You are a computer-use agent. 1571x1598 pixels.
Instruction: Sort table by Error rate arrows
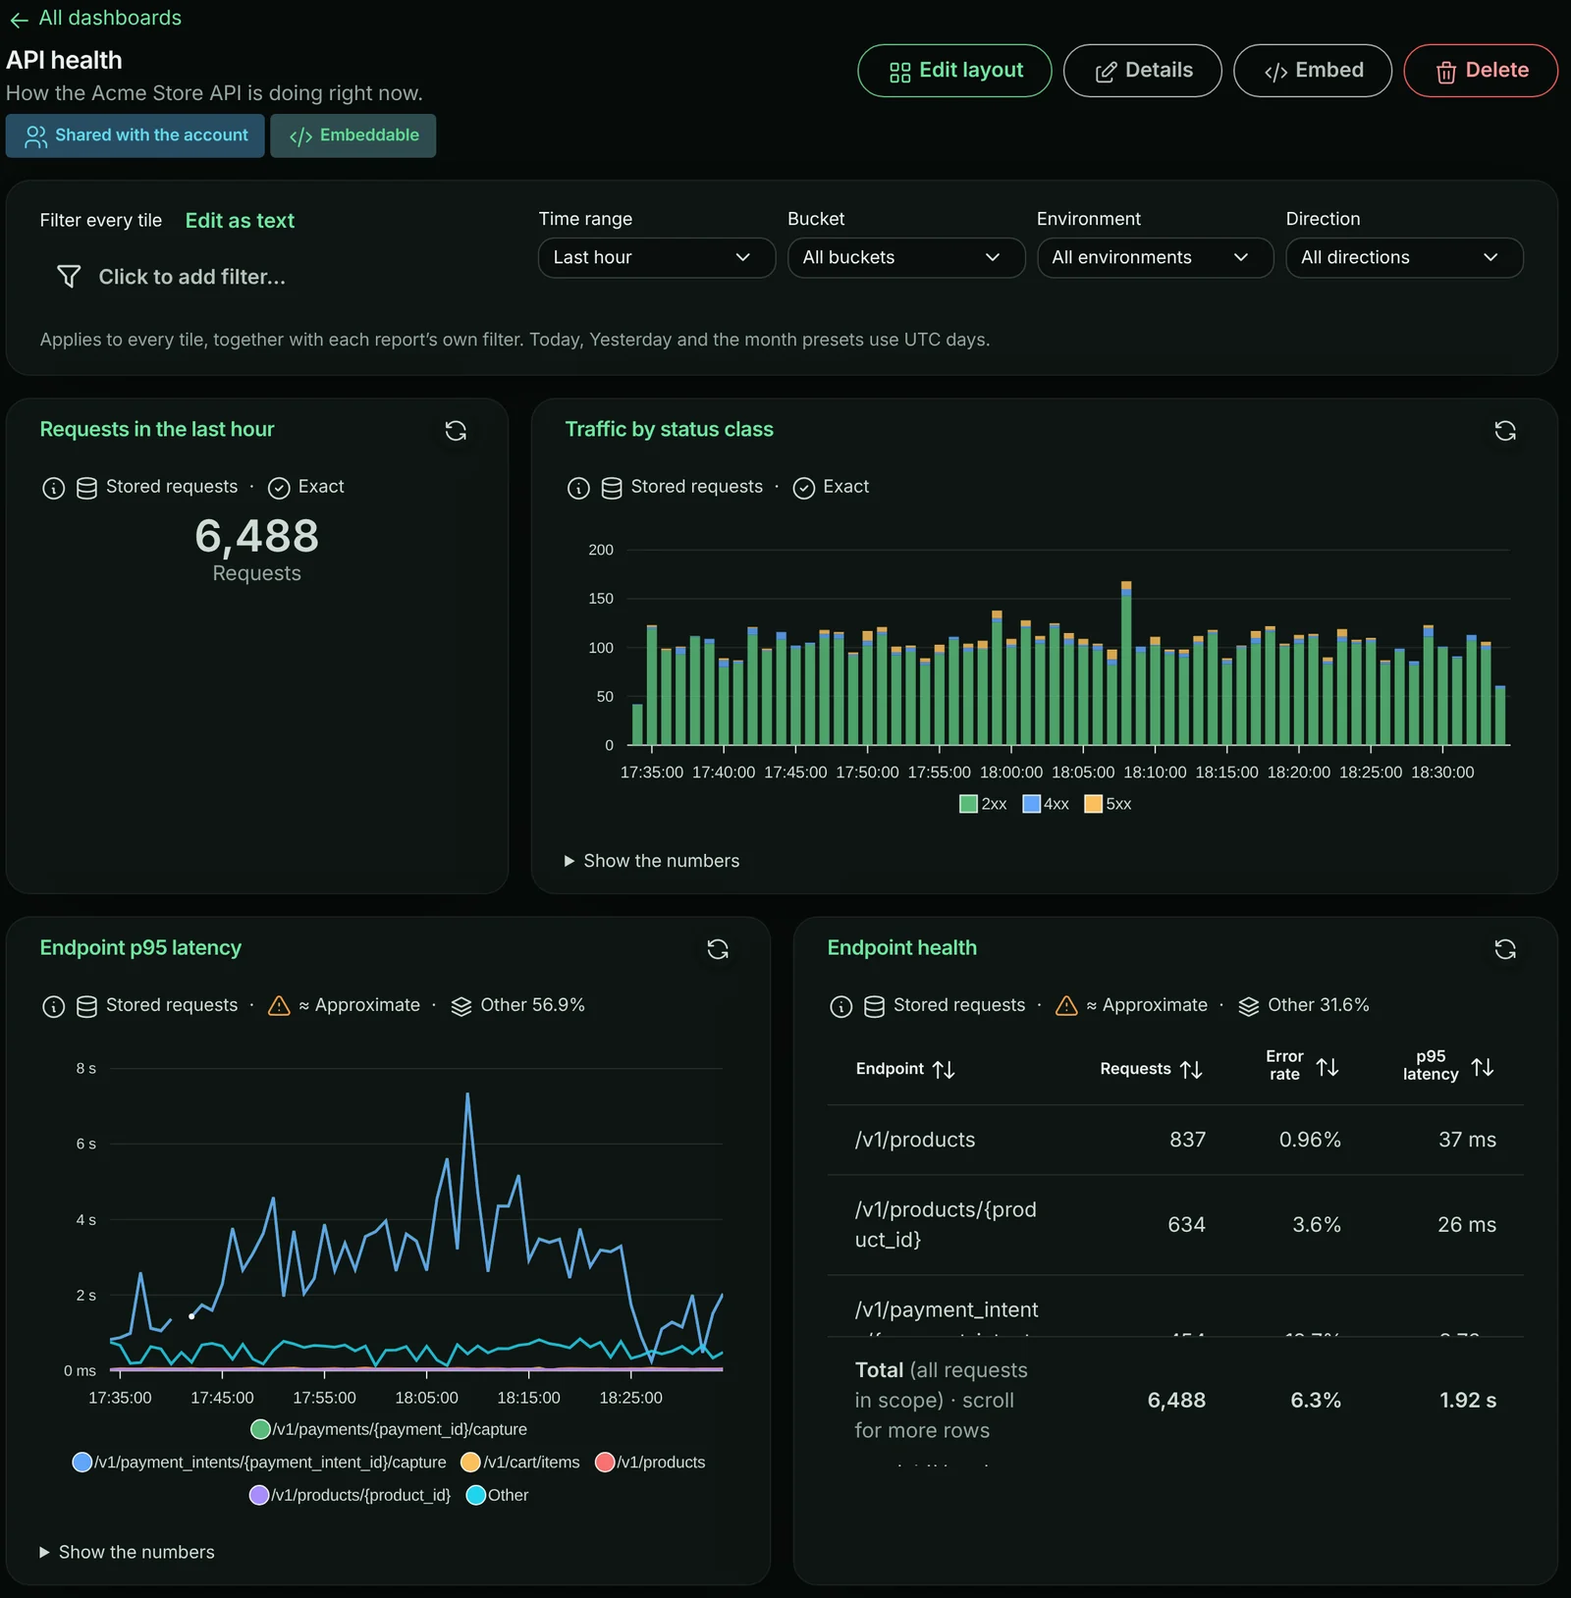click(x=1327, y=1067)
